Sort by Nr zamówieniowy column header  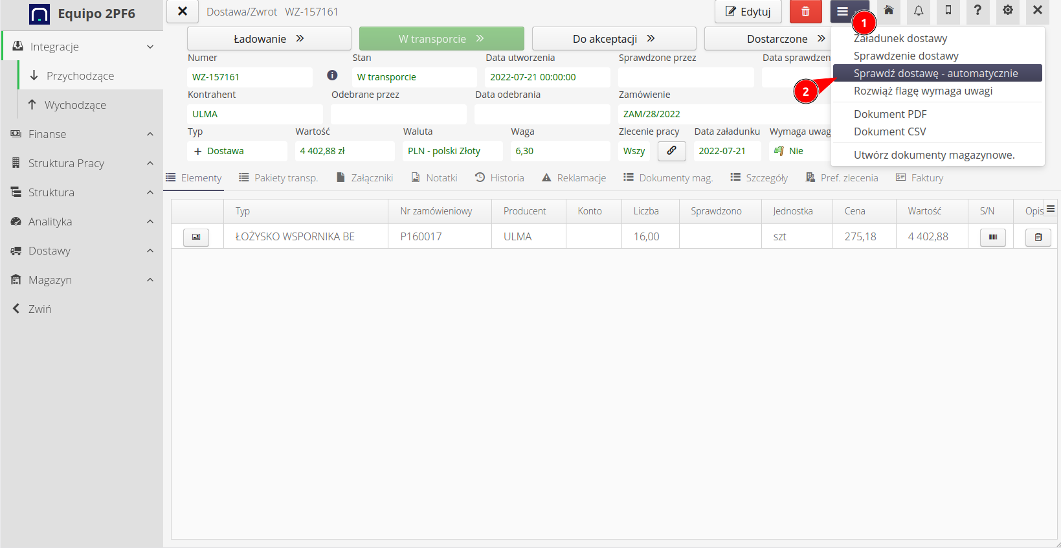point(440,211)
